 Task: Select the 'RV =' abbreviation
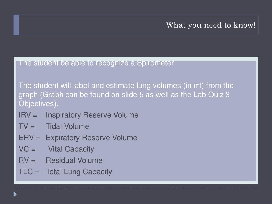tap(27, 160)
